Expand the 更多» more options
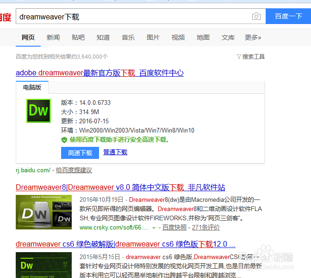311x278 pixels. 253,37
